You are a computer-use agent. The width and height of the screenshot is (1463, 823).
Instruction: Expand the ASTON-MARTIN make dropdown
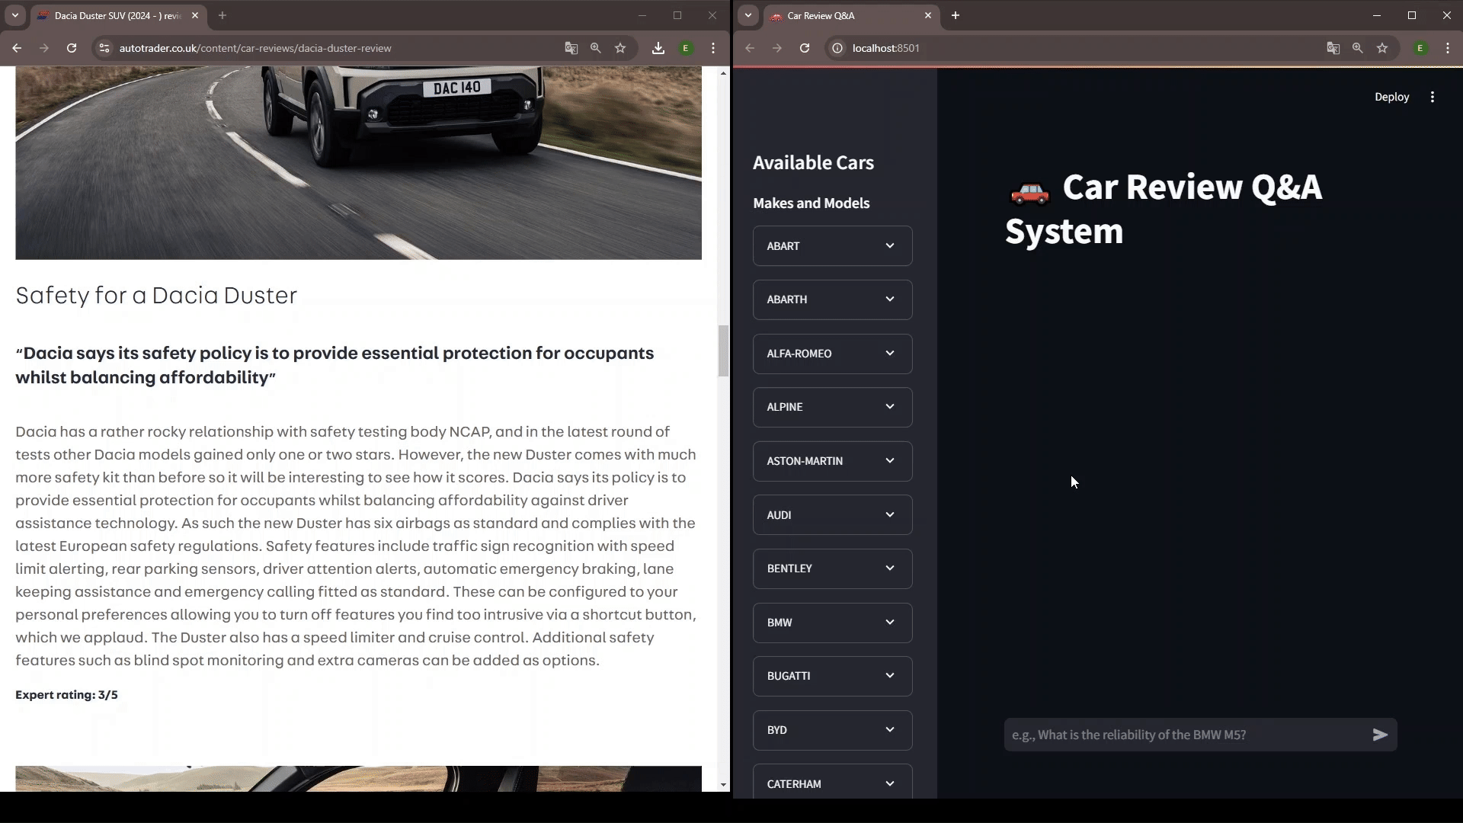pyautogui.click(x=832, y=461)
